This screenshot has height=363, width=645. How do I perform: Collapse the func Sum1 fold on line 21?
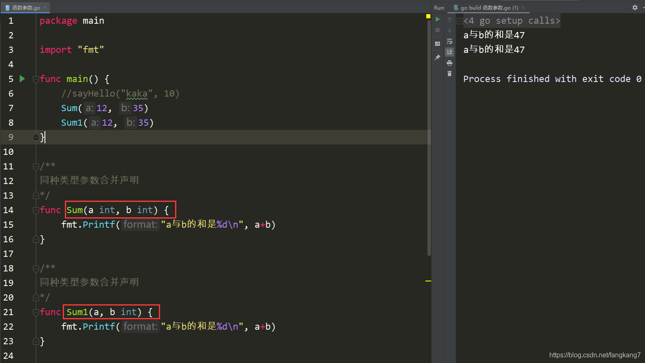click(36, 312)
